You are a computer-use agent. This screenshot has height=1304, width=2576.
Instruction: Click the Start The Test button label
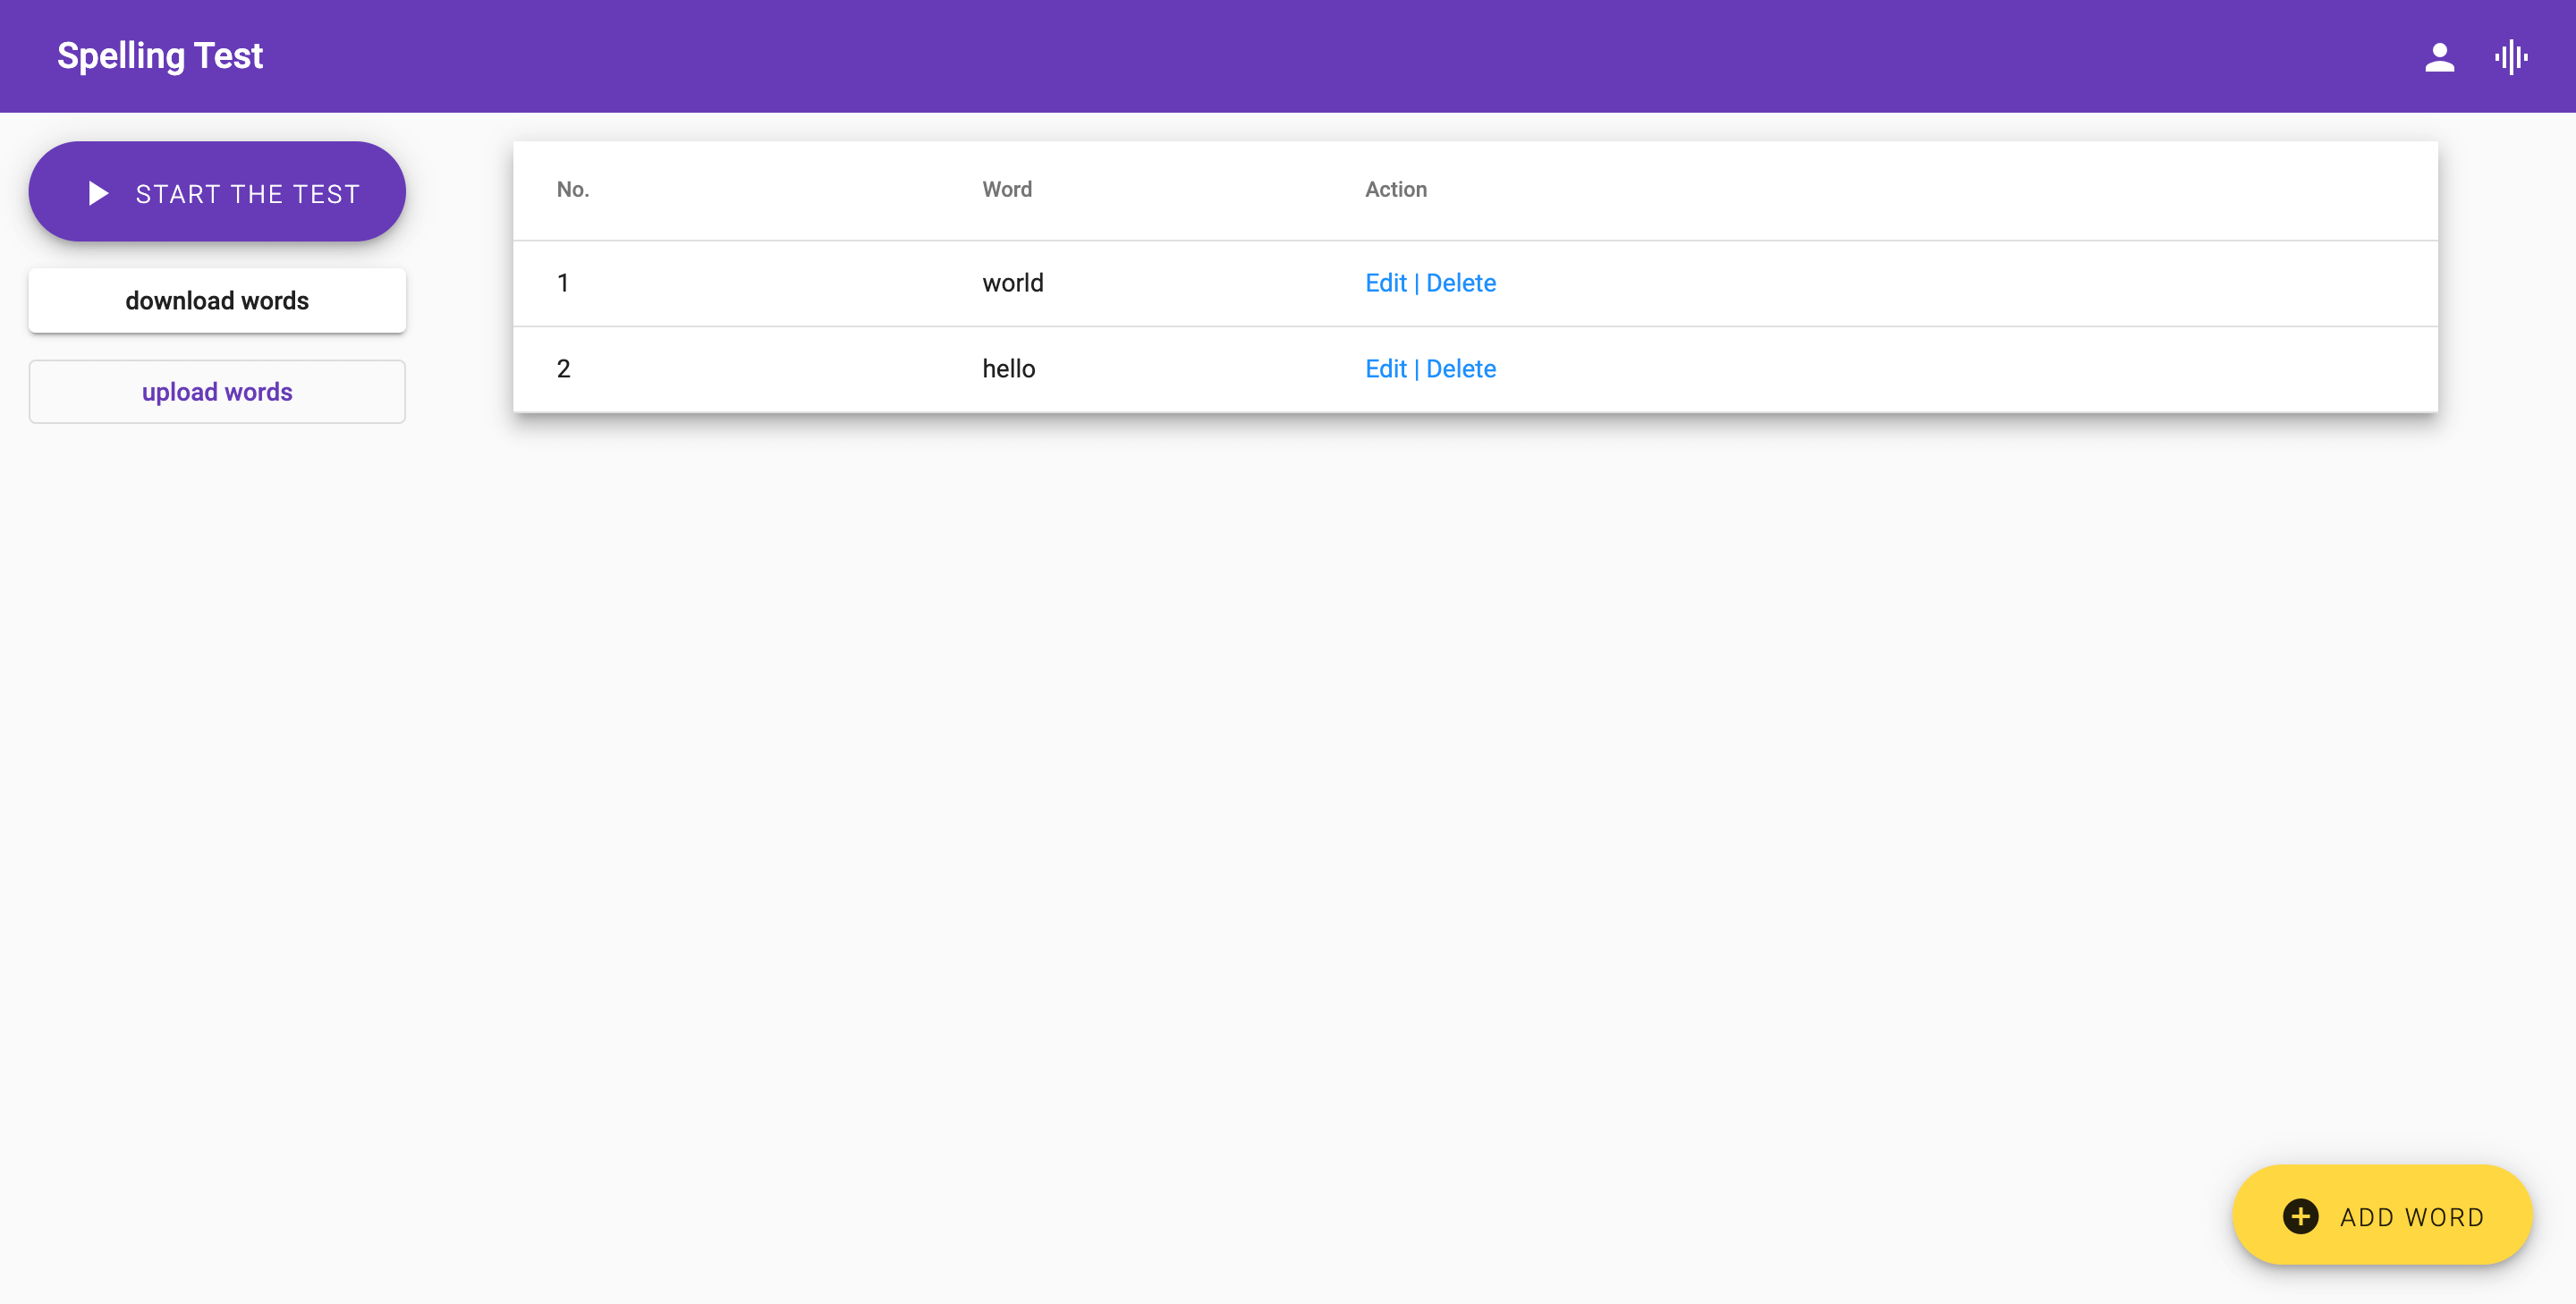[x=247, y=193]
